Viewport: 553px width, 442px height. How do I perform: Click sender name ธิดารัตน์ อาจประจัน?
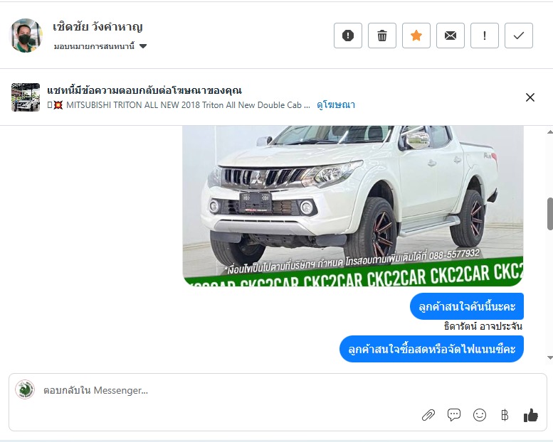[483, 326]
